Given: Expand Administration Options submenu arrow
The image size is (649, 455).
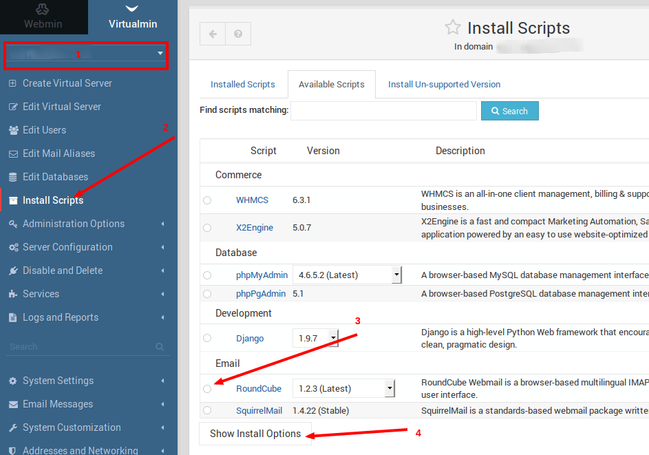Looking at the screenshot, I should coord(162,224).
